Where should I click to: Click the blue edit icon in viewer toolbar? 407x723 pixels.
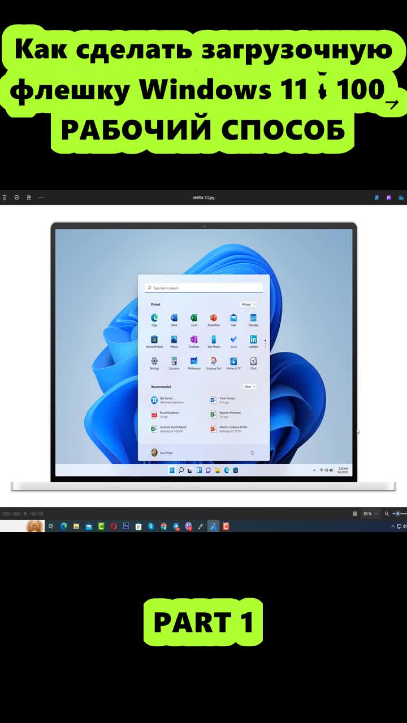tap(376, 198)
